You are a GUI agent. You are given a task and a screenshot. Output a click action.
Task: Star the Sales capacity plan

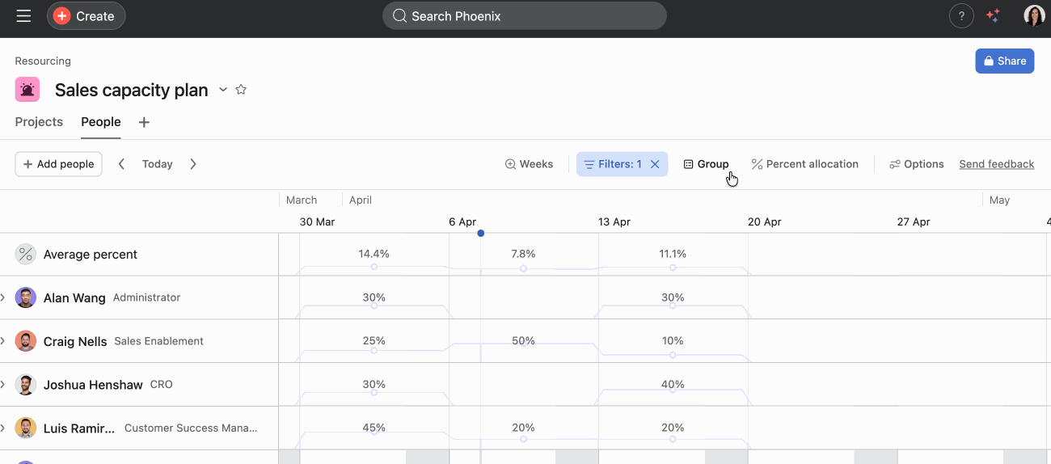click(241, 90)
